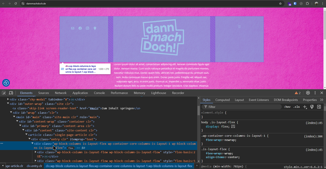Toggle the :hov element state panel

(x=287, y=107)
